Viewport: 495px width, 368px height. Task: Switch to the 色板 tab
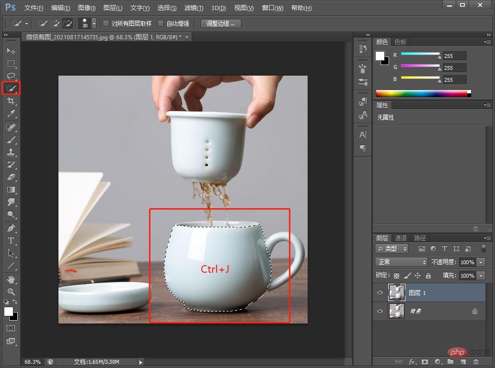(400, 42)
